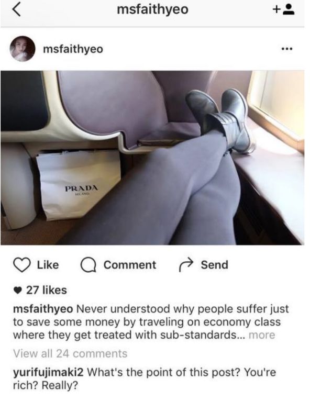Click the small heart beside 27 likes
Image resolution: width=310 pixels, height=401 pixels.
point(17,290)
